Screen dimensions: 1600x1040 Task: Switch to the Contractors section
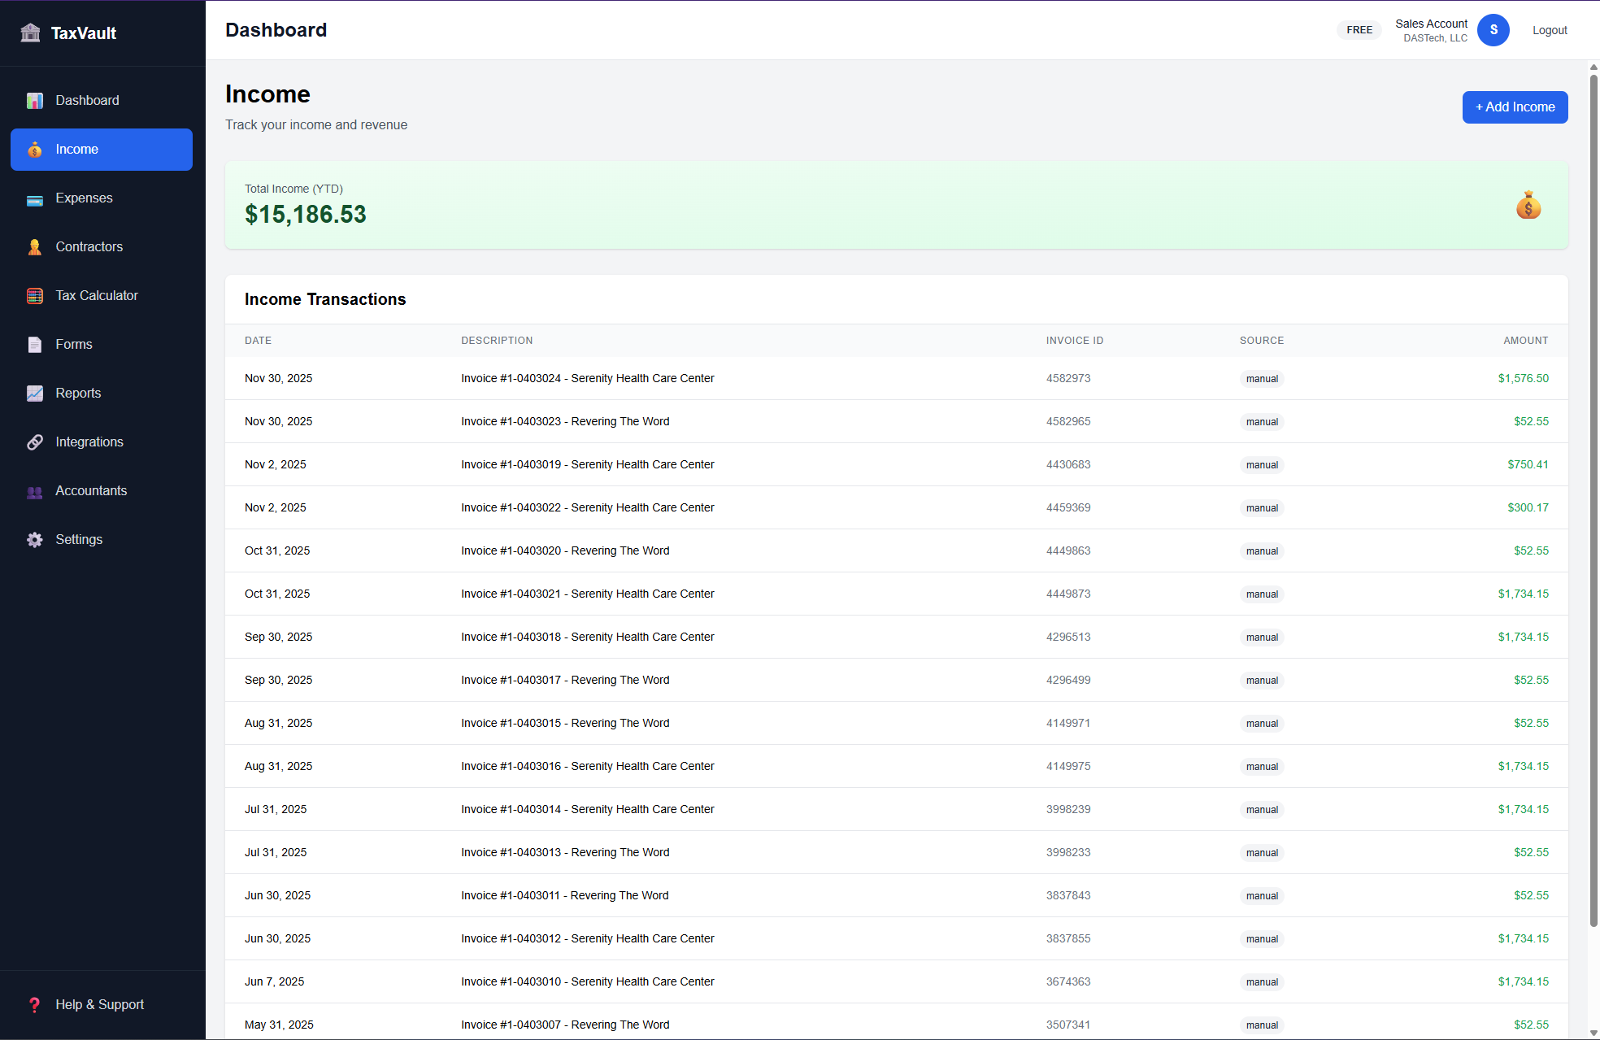89,246
